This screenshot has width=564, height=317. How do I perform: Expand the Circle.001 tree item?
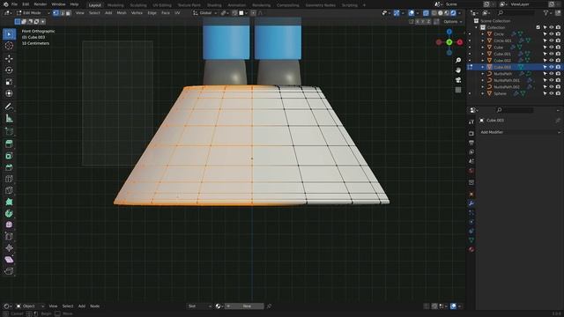pos(483,41)
